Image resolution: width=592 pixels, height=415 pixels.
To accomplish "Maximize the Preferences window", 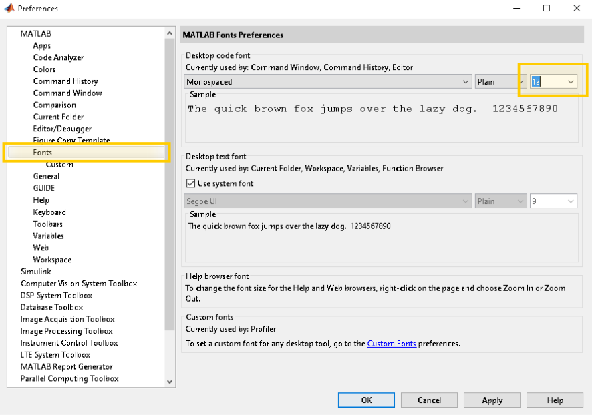I will (547, 8).
